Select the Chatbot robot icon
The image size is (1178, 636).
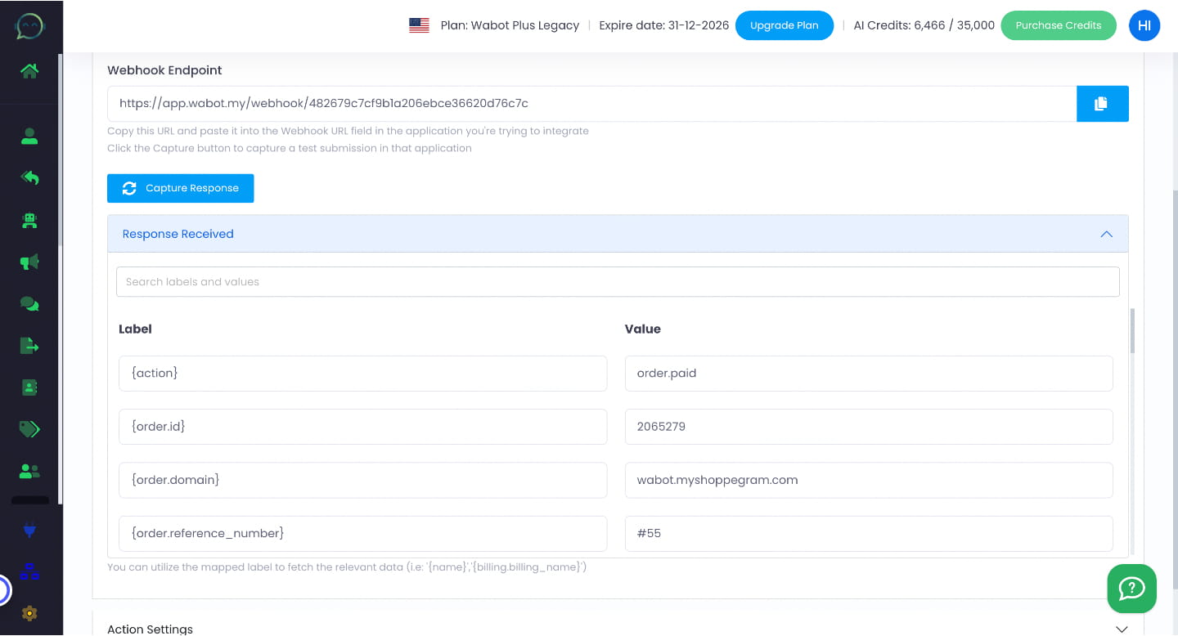[x=29, y=220]
